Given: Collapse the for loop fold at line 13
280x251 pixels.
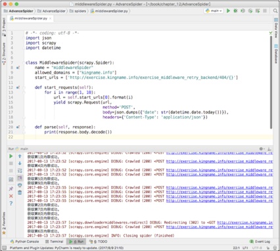Looking at the screenshot, I should (24, 93).
